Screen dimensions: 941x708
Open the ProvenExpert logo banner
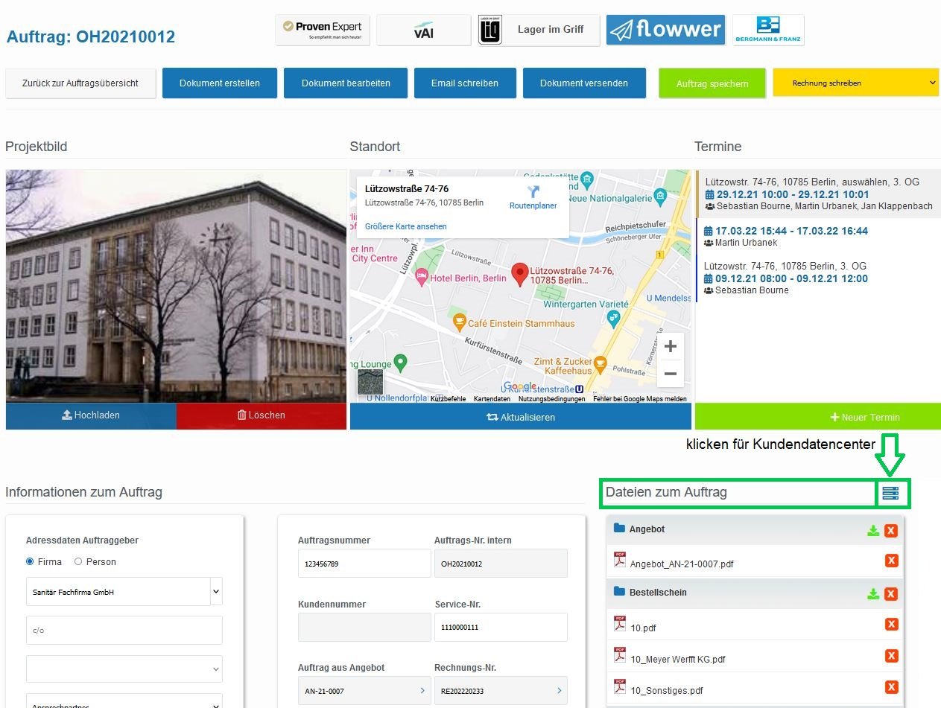pos(323,30)
